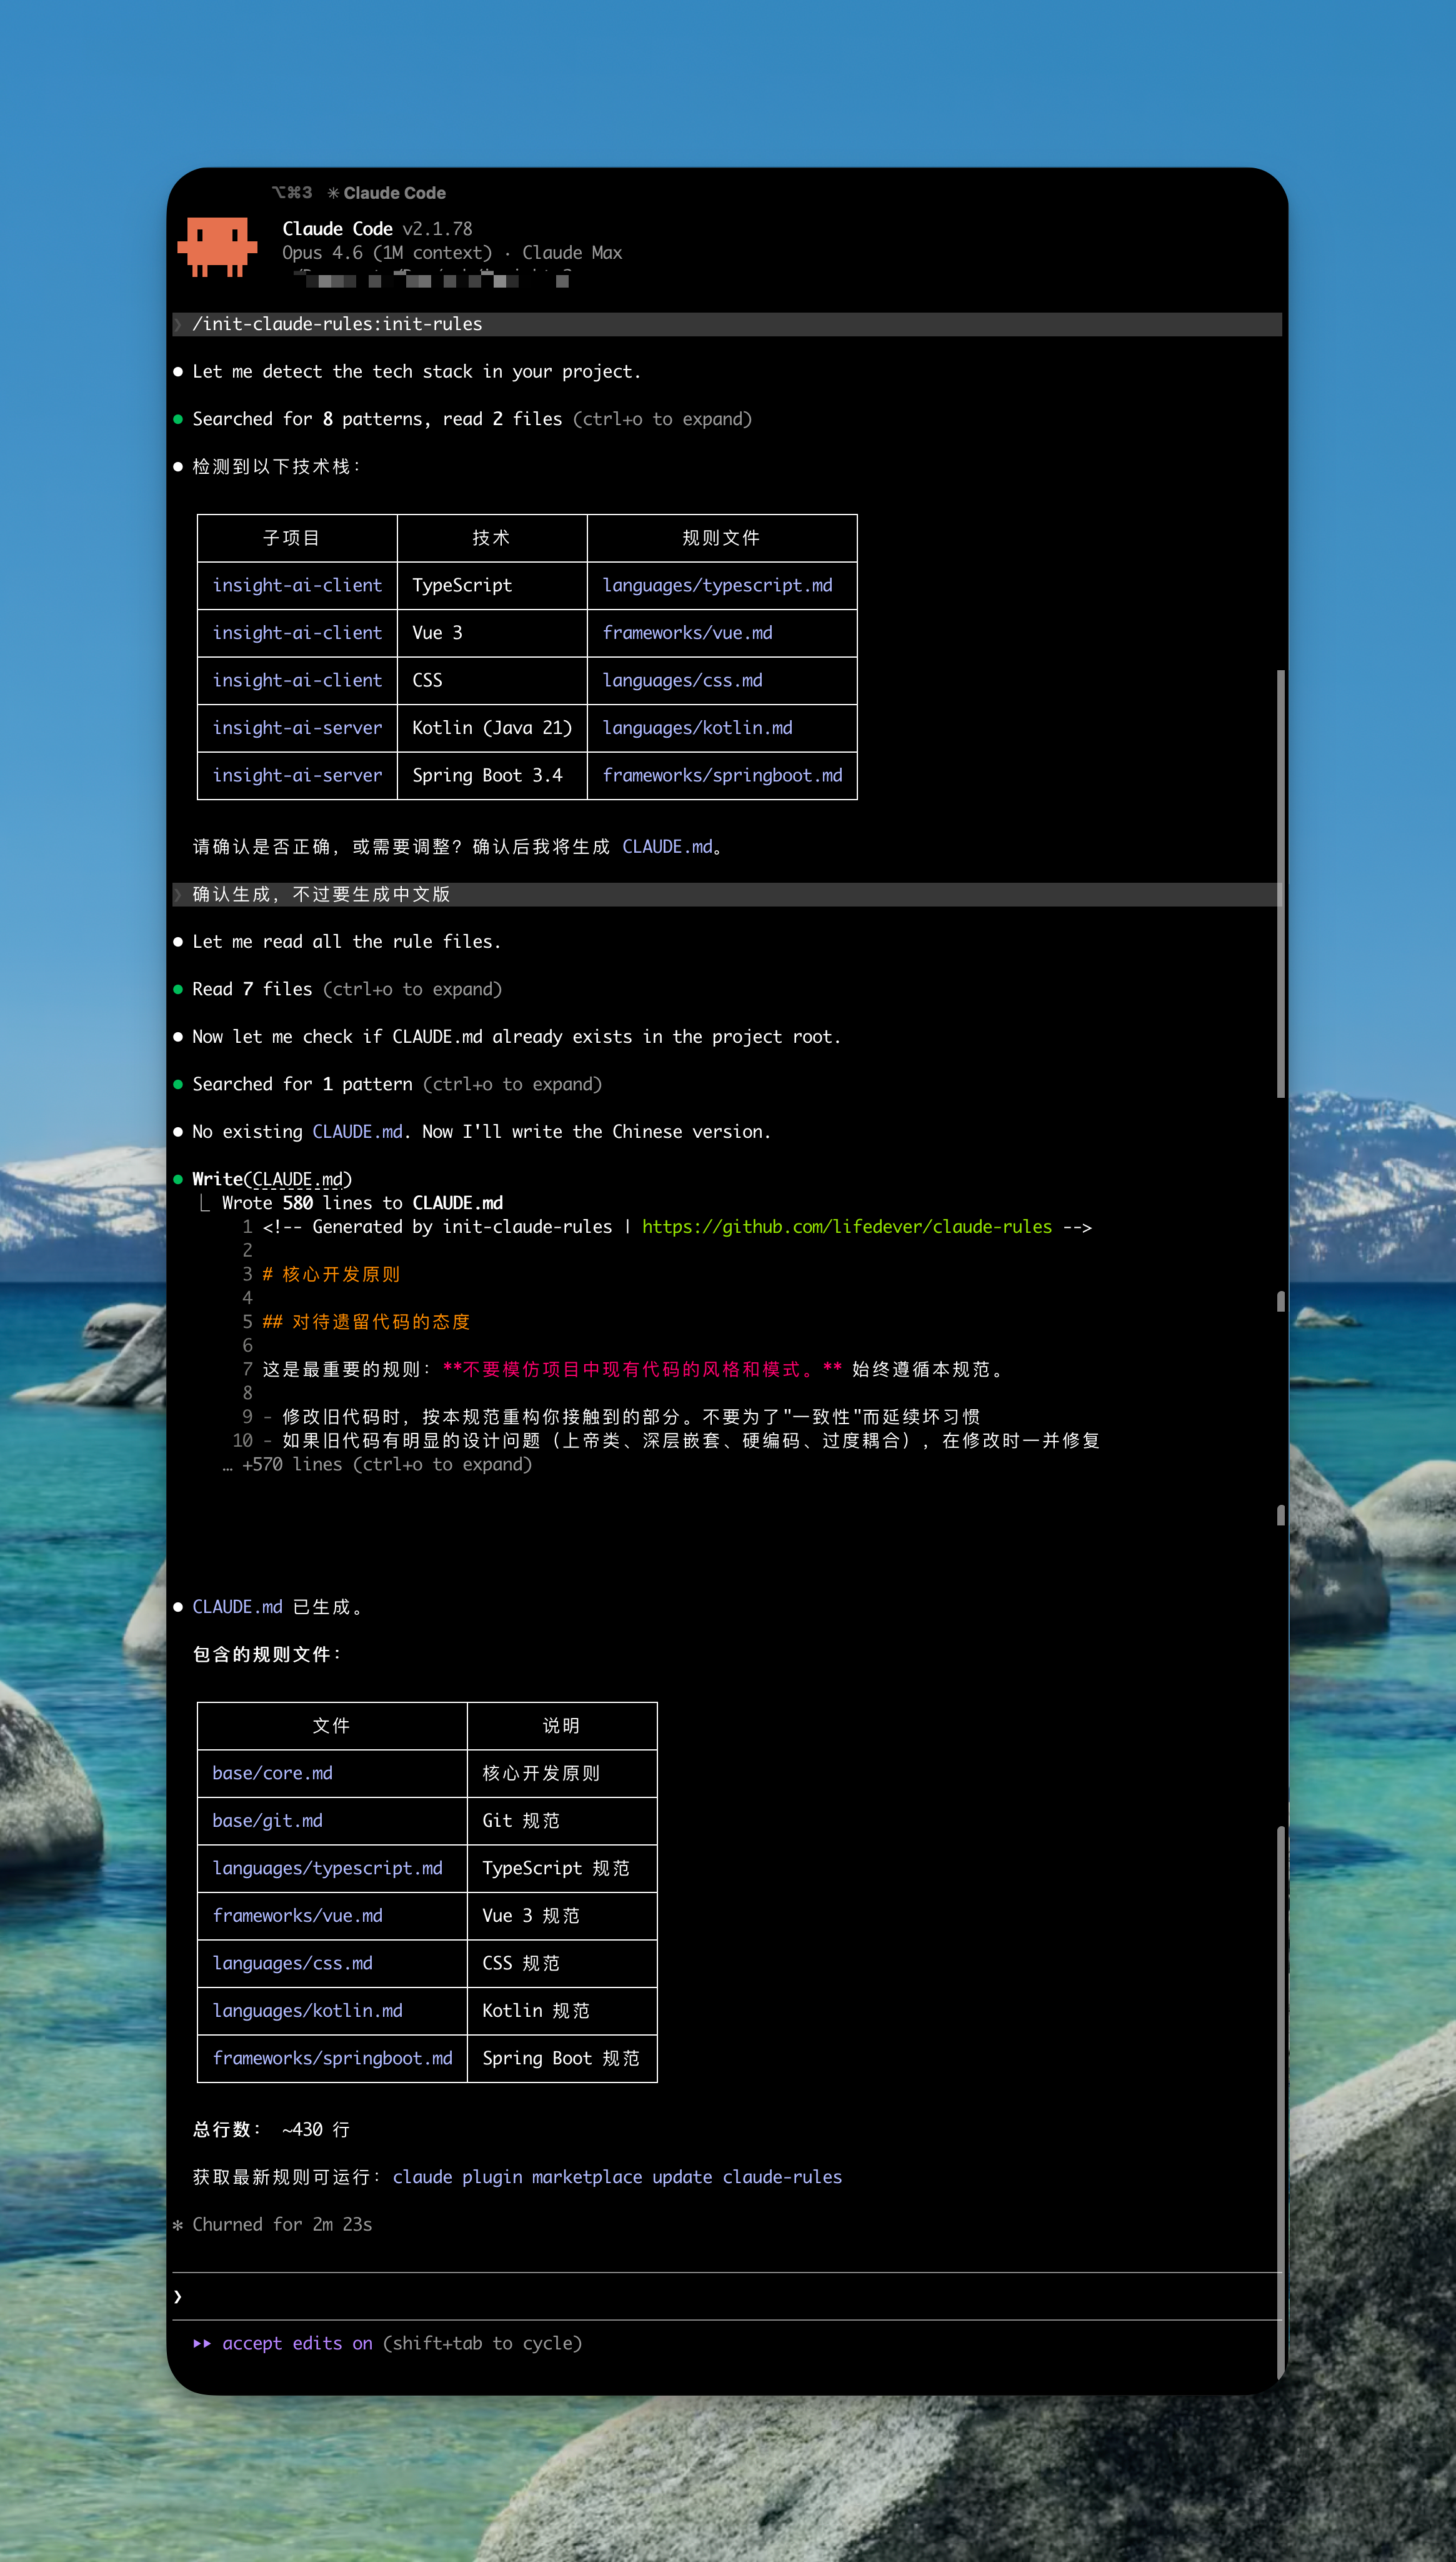The height and width of the screenshot is (2562, 1456).
Task: Open the languages/typescript.md rule link
Action: click(x=719, y=585)
